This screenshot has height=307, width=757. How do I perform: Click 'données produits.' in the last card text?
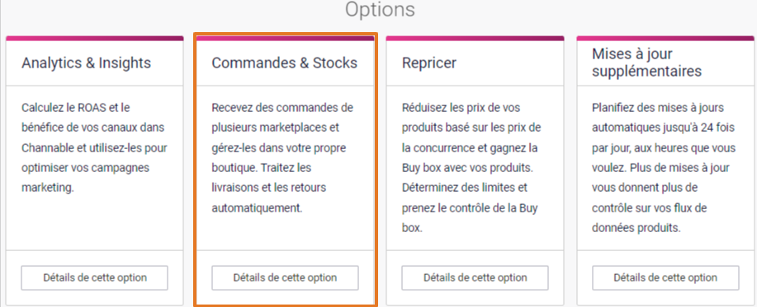[636, 228]
